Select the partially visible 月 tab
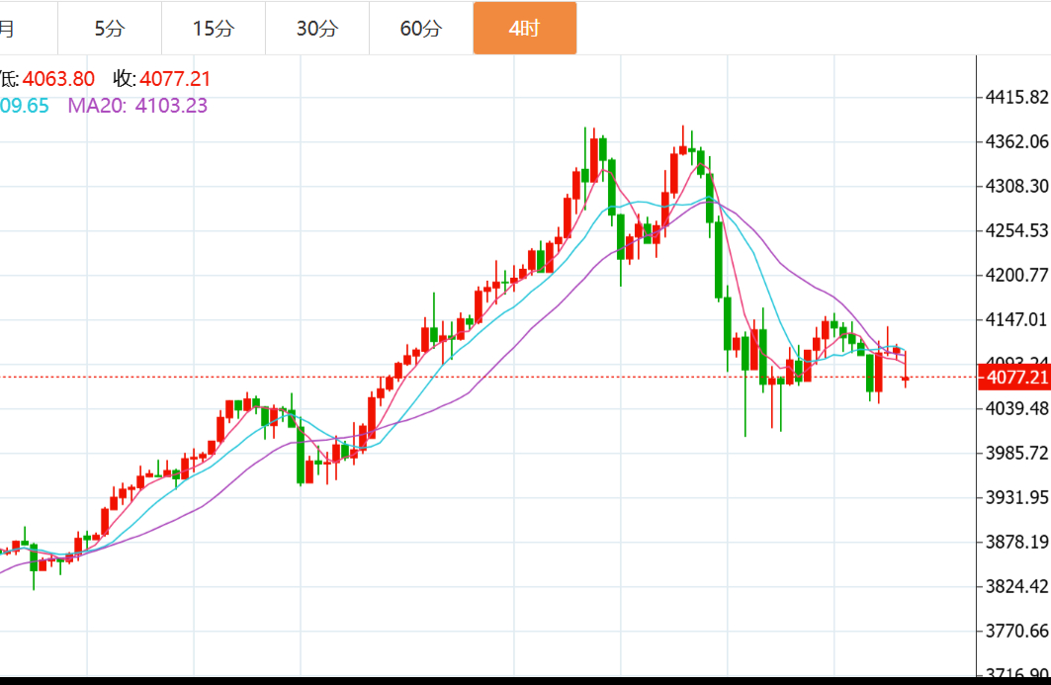Viewport: 1051px width, 685px height. point(10,29)
